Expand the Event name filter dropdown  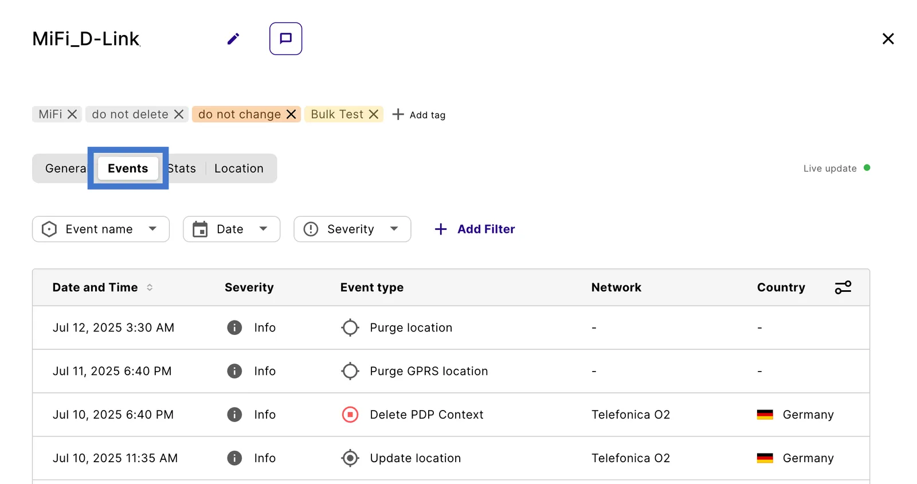(x=101, y=229)
